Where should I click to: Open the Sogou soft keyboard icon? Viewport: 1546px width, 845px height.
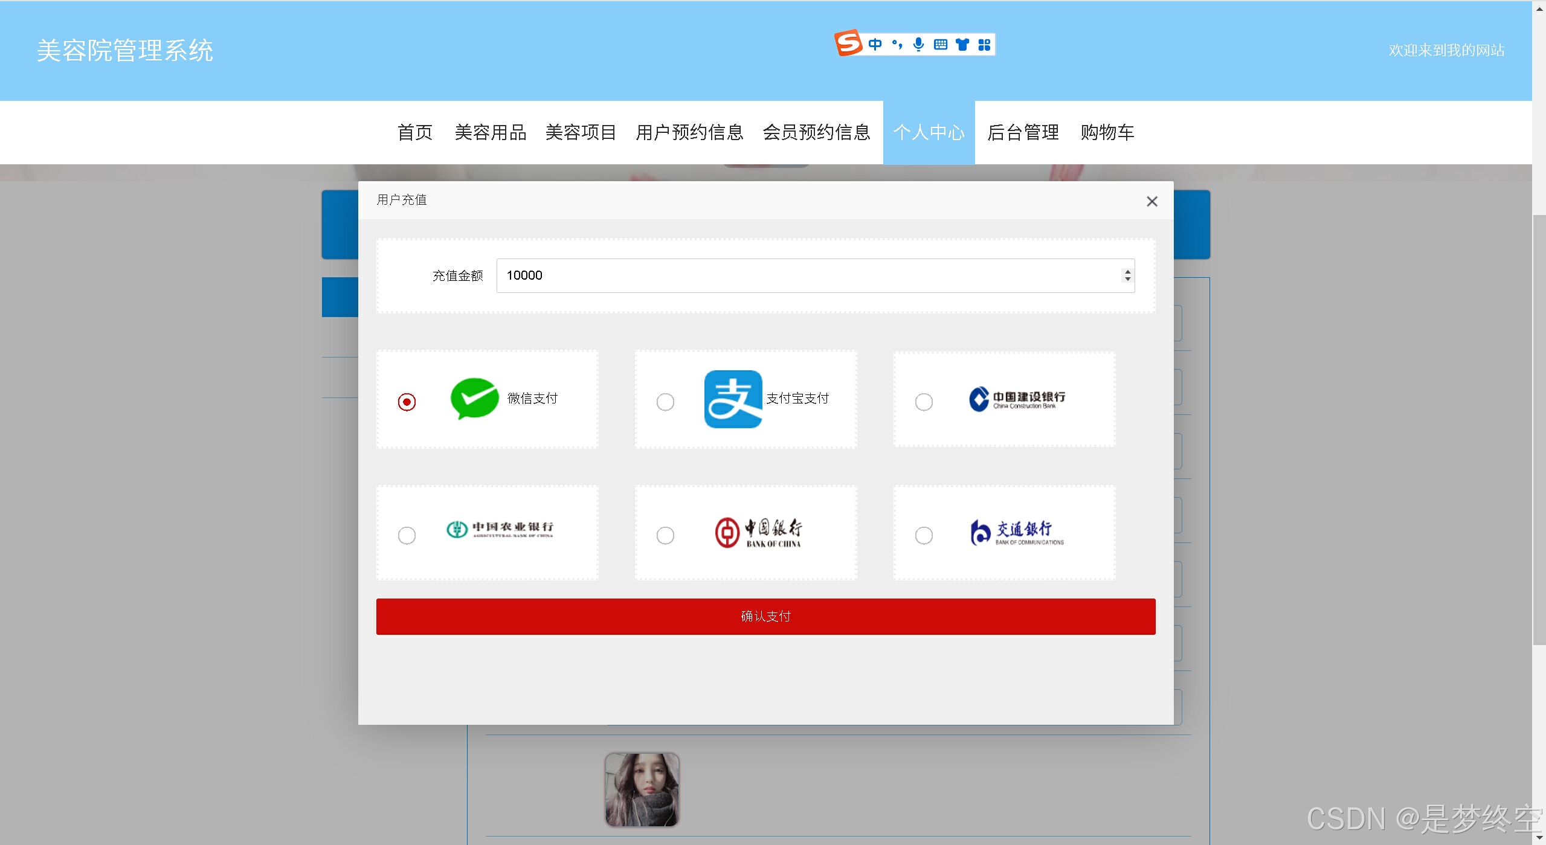[x=940, y=44]
